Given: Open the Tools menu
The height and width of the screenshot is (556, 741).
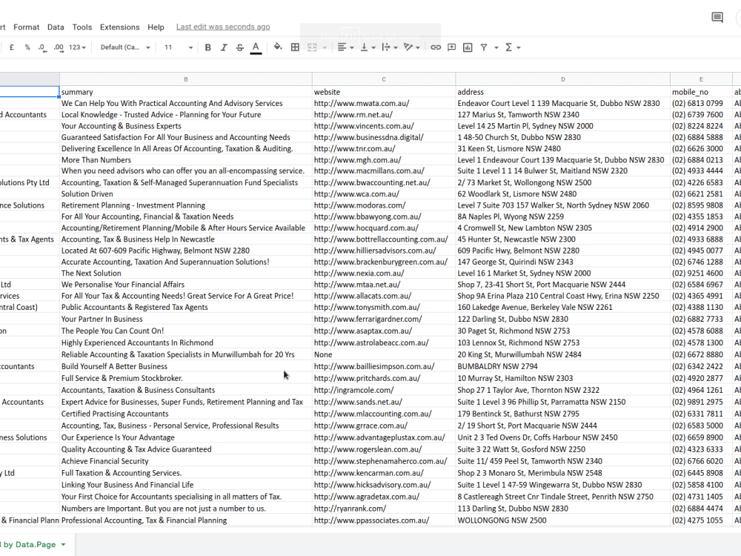Looking at the screenshot, I should pos(82,27).
